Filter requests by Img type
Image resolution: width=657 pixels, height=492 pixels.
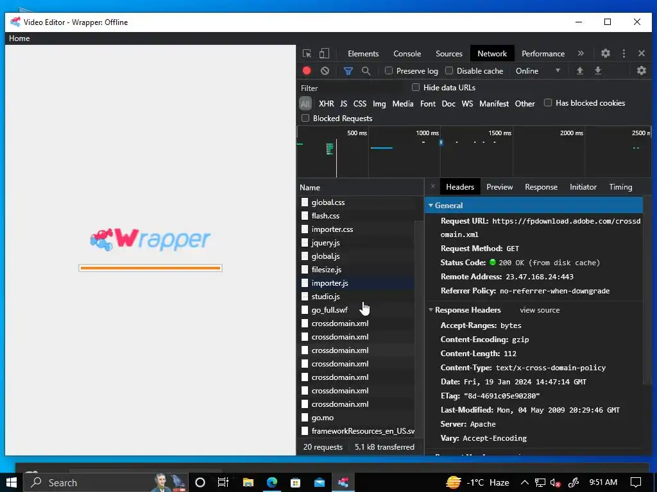[x=379, y=103]
